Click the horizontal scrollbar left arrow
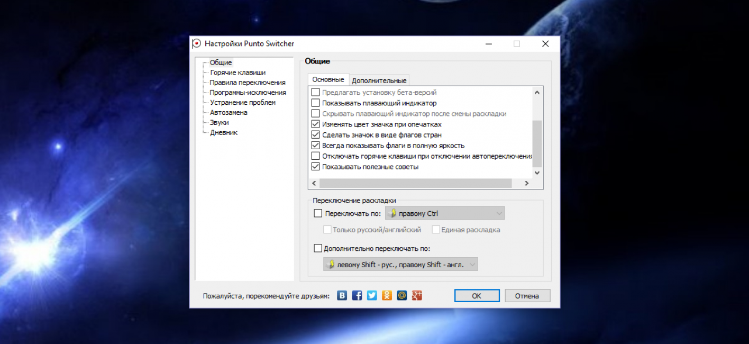The height and width of the screenshot is (344, 749). click(x=314, y=183)
